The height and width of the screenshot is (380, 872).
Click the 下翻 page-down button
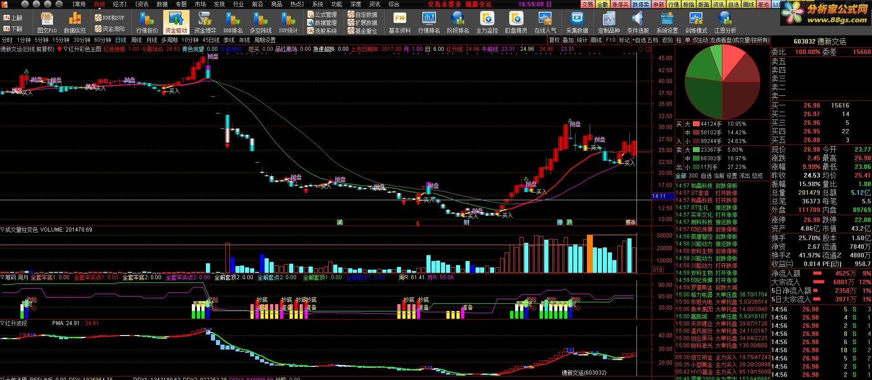click(x=13, y=29)
